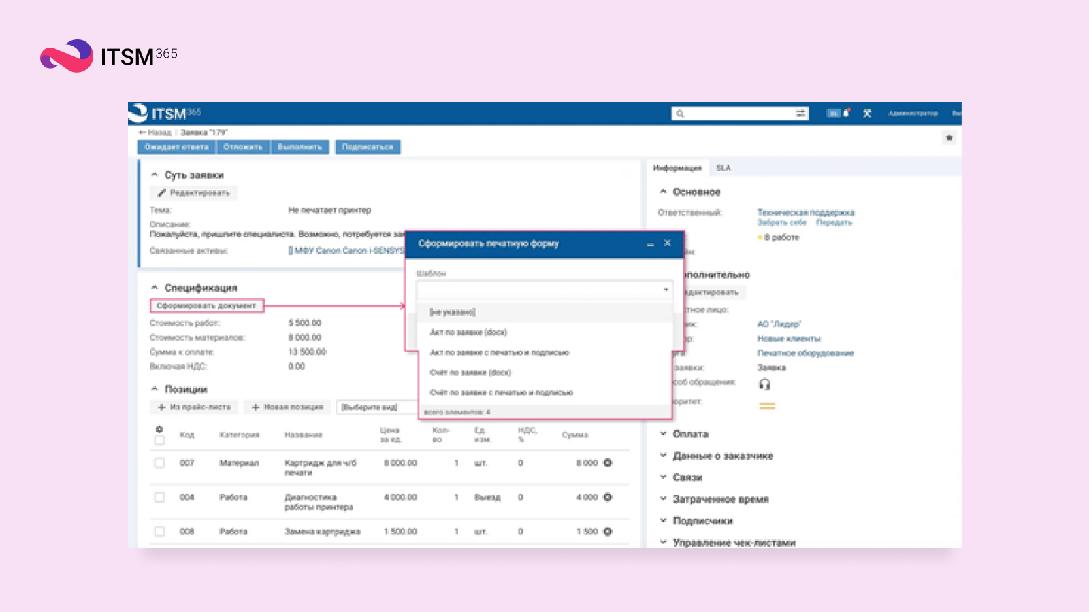Click the Ожидает ответа button

(176, 147)
